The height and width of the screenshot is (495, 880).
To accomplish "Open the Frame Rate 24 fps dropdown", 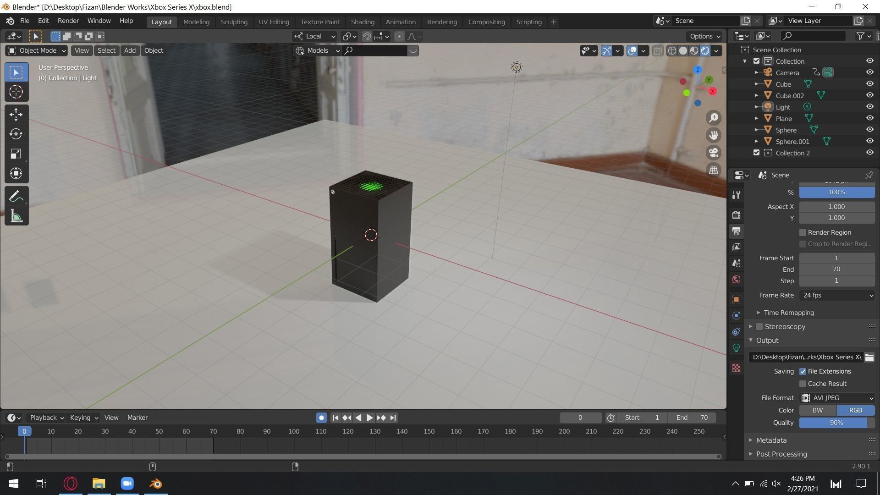I will pyautogui.click(x=836, y=296).
